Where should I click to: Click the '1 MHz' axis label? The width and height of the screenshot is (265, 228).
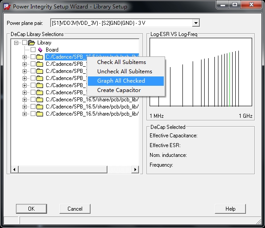pyautogui.click(x=157, y=116)
